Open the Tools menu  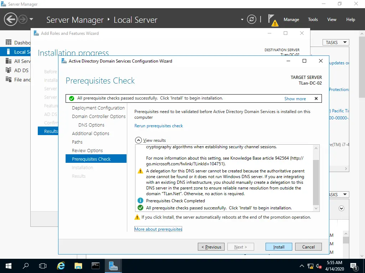pyautogui.click(x=313, y=20)
